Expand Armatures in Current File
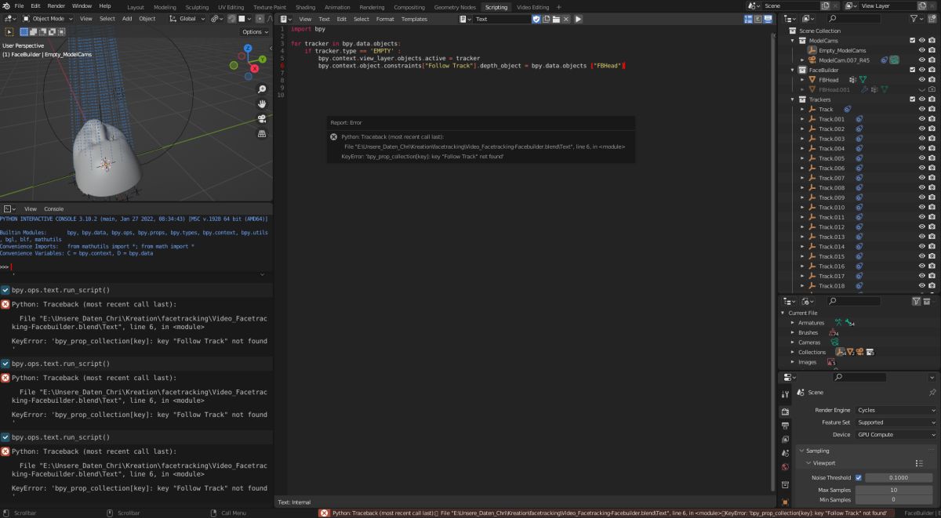This screenshot has width=941, height=518. pyautogui.click(x=793, y=323)
